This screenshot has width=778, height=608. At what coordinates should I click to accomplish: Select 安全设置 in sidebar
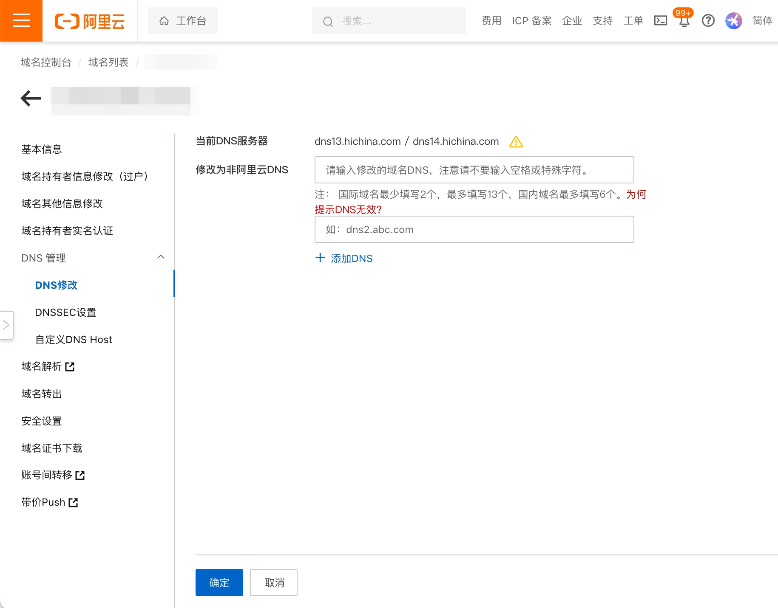pyautogui.click(x=42, y=421)
